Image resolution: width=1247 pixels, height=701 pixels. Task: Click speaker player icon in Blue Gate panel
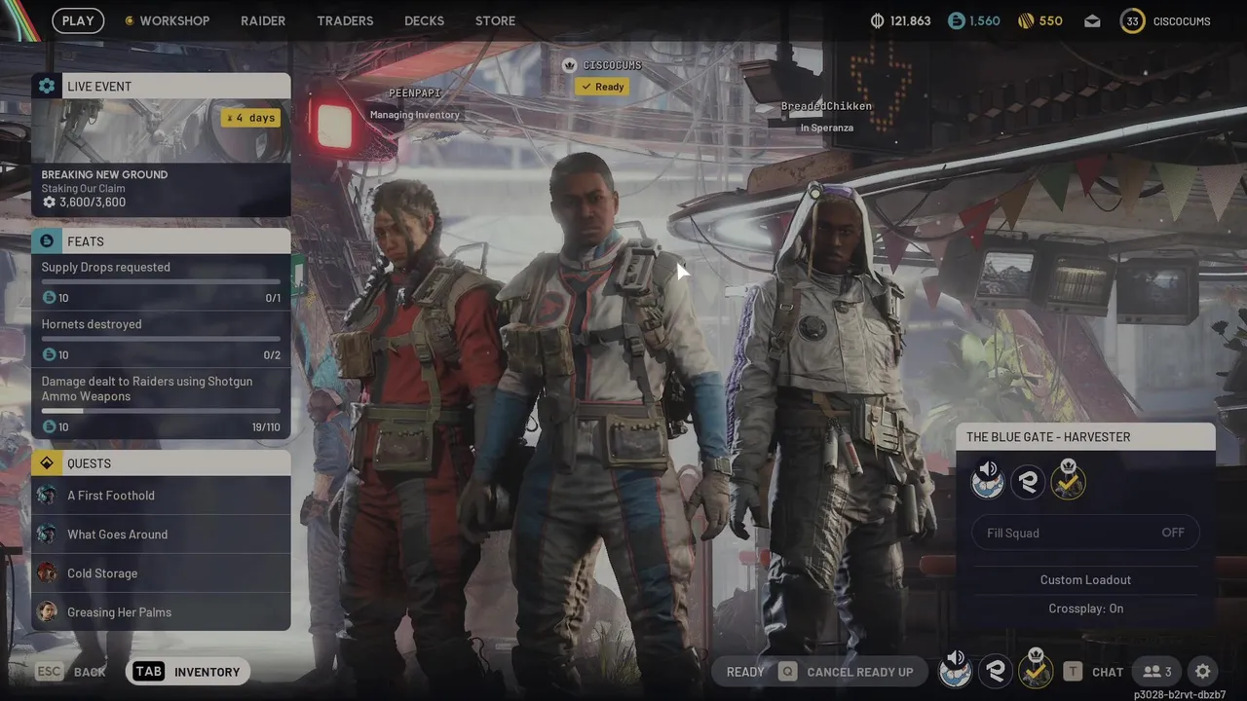point(988,480)
